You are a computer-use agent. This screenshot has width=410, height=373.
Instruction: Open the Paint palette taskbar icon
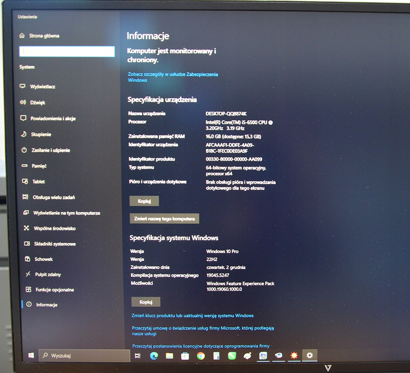(247, 355)
